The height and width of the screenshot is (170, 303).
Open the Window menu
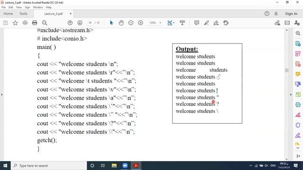pyautogui.click(x=38, y=8)
